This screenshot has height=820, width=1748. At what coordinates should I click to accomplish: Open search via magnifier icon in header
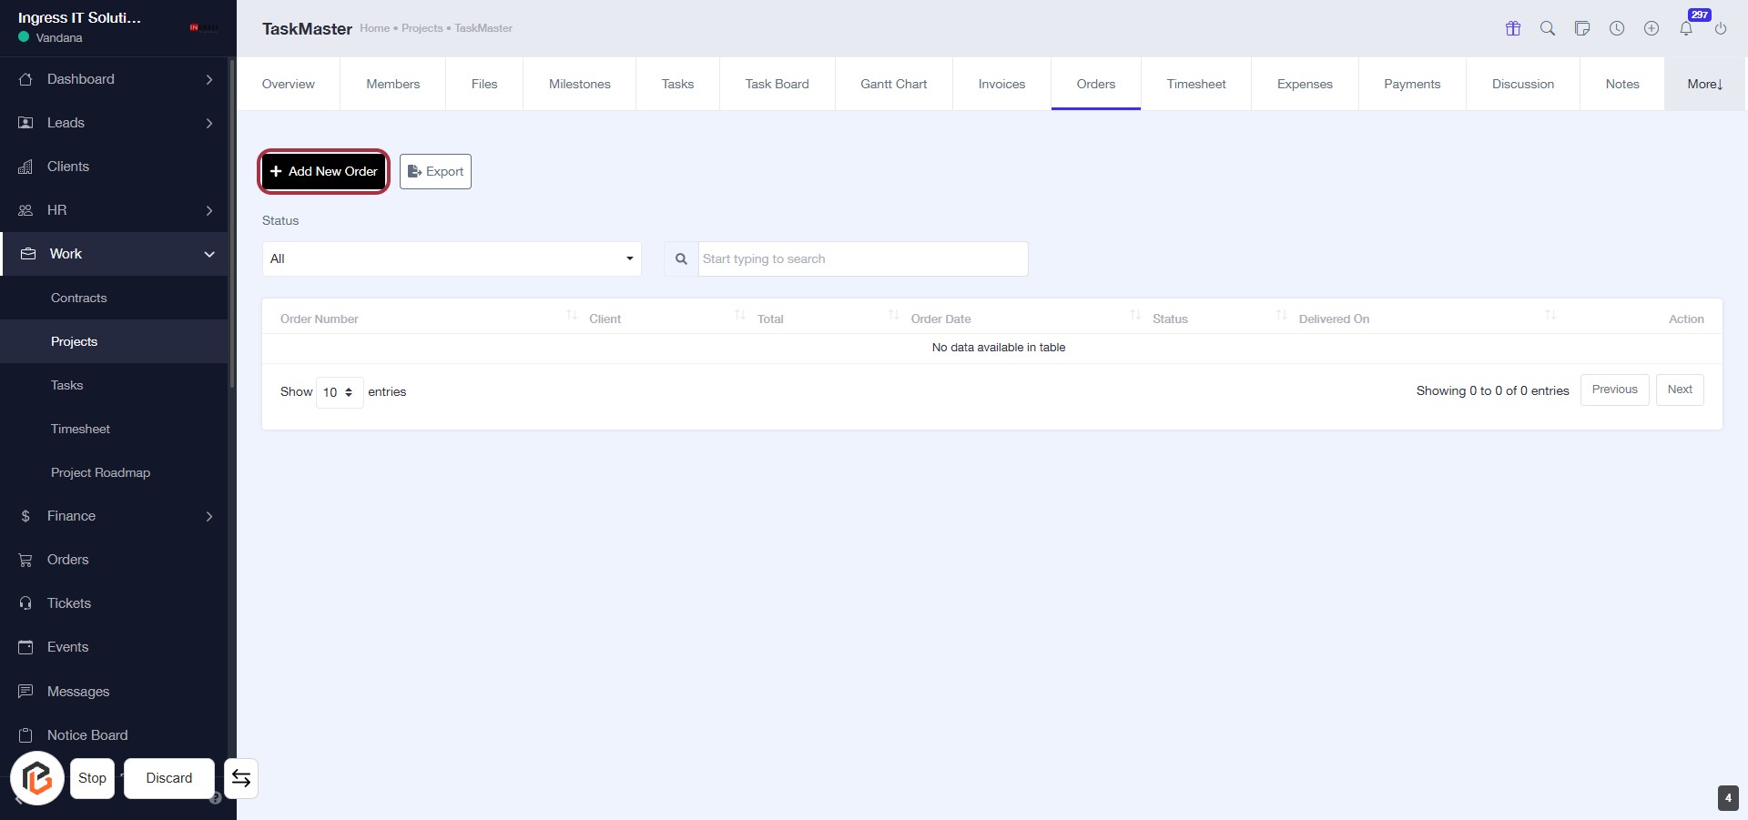1548,28
